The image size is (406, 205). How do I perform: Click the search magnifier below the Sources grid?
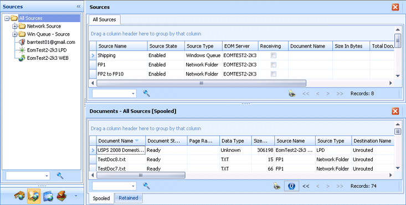[x=147, y=93]
